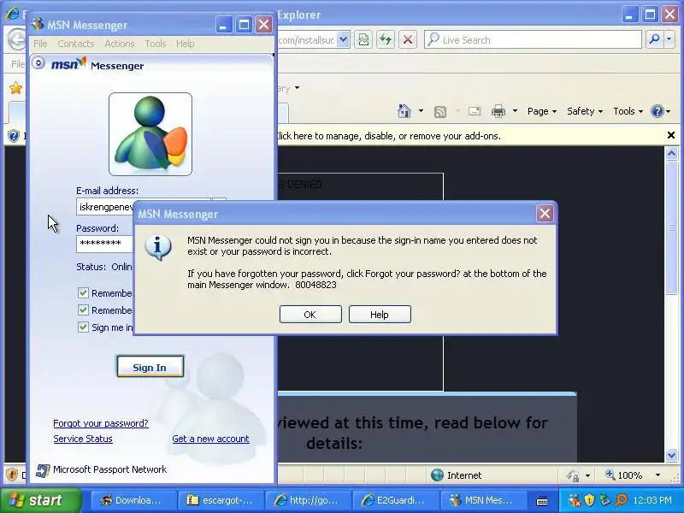The width and height of the screenshot is (684, 513).
Task: Click the Back button in Internet Explorer
Action: coord(16,39)
